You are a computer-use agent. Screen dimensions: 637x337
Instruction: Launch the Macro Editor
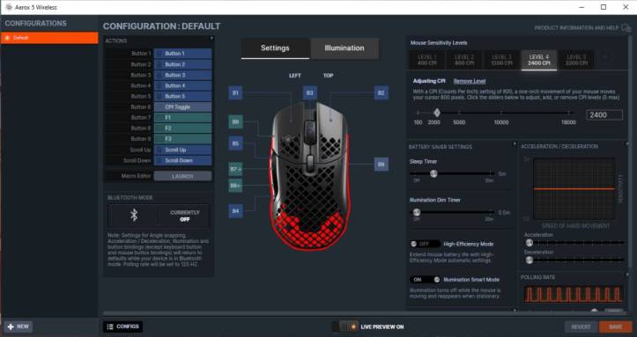point(182,176)
